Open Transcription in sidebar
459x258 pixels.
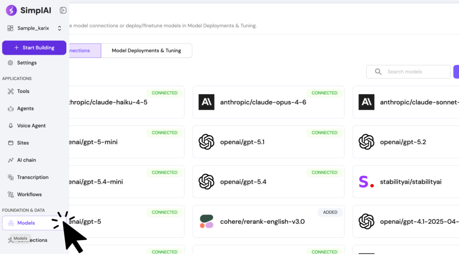[33, 177]
